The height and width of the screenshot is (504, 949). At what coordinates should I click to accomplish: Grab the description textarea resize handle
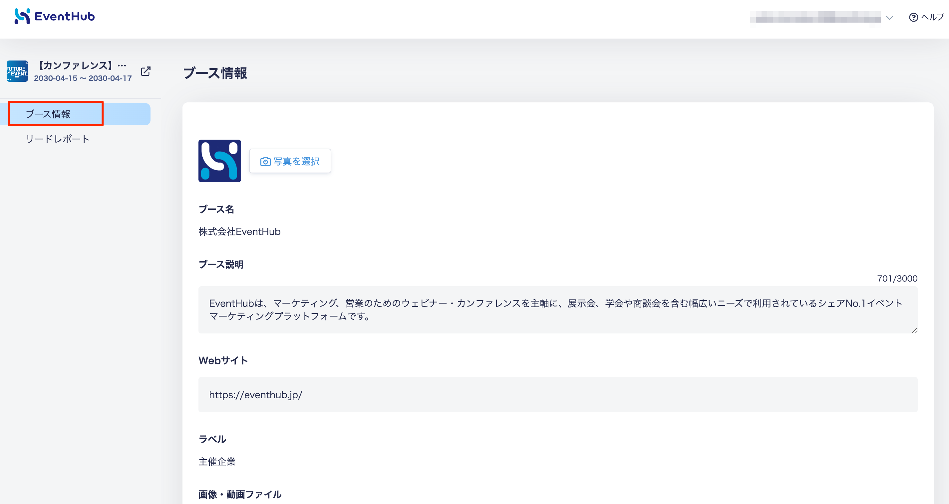coord(914,331)
